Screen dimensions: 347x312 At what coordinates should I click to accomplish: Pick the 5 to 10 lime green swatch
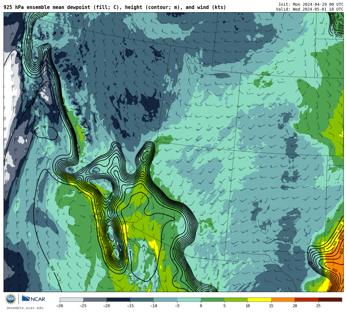(x=236, y=299)
